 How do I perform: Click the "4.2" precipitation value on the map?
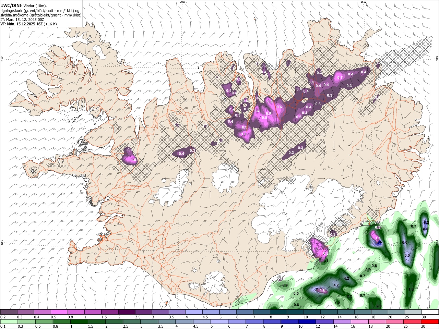pos(346,278)
